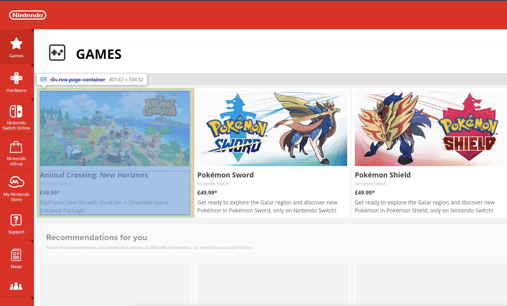Click the £49.99* price under Pokémon Sword
Image resolution: width=507 pixels, height=306 pixels.
pos(207,193)
